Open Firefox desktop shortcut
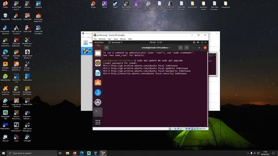 [5, 5]
